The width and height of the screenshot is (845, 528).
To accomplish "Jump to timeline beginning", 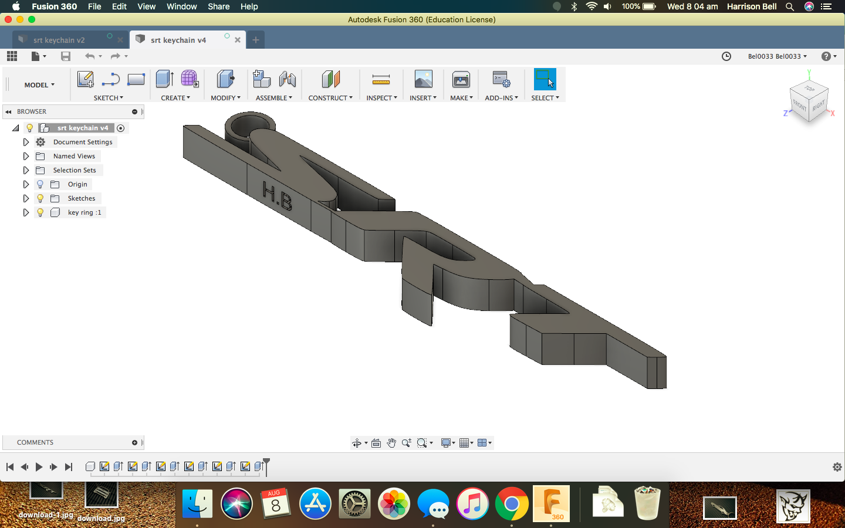I will (10, 467).
